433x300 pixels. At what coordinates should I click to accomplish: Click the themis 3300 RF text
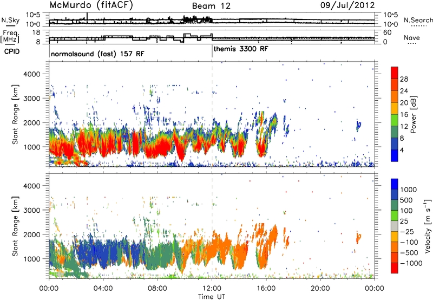coord(241,49)
